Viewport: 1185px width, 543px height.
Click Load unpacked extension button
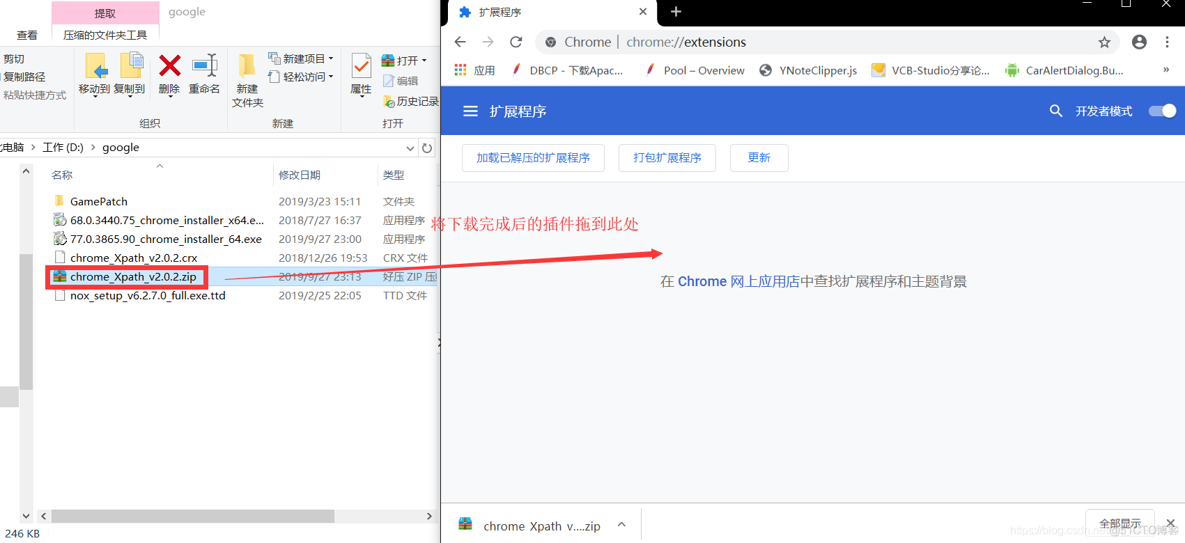click(533, 158)
